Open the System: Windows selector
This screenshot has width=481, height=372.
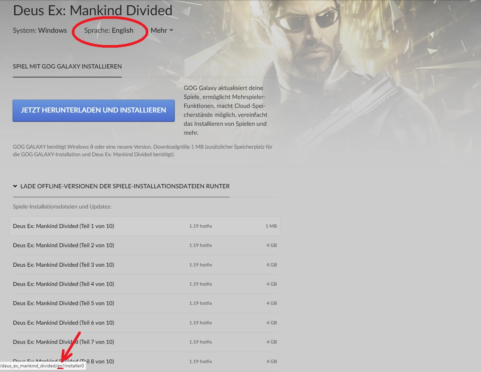40,30
